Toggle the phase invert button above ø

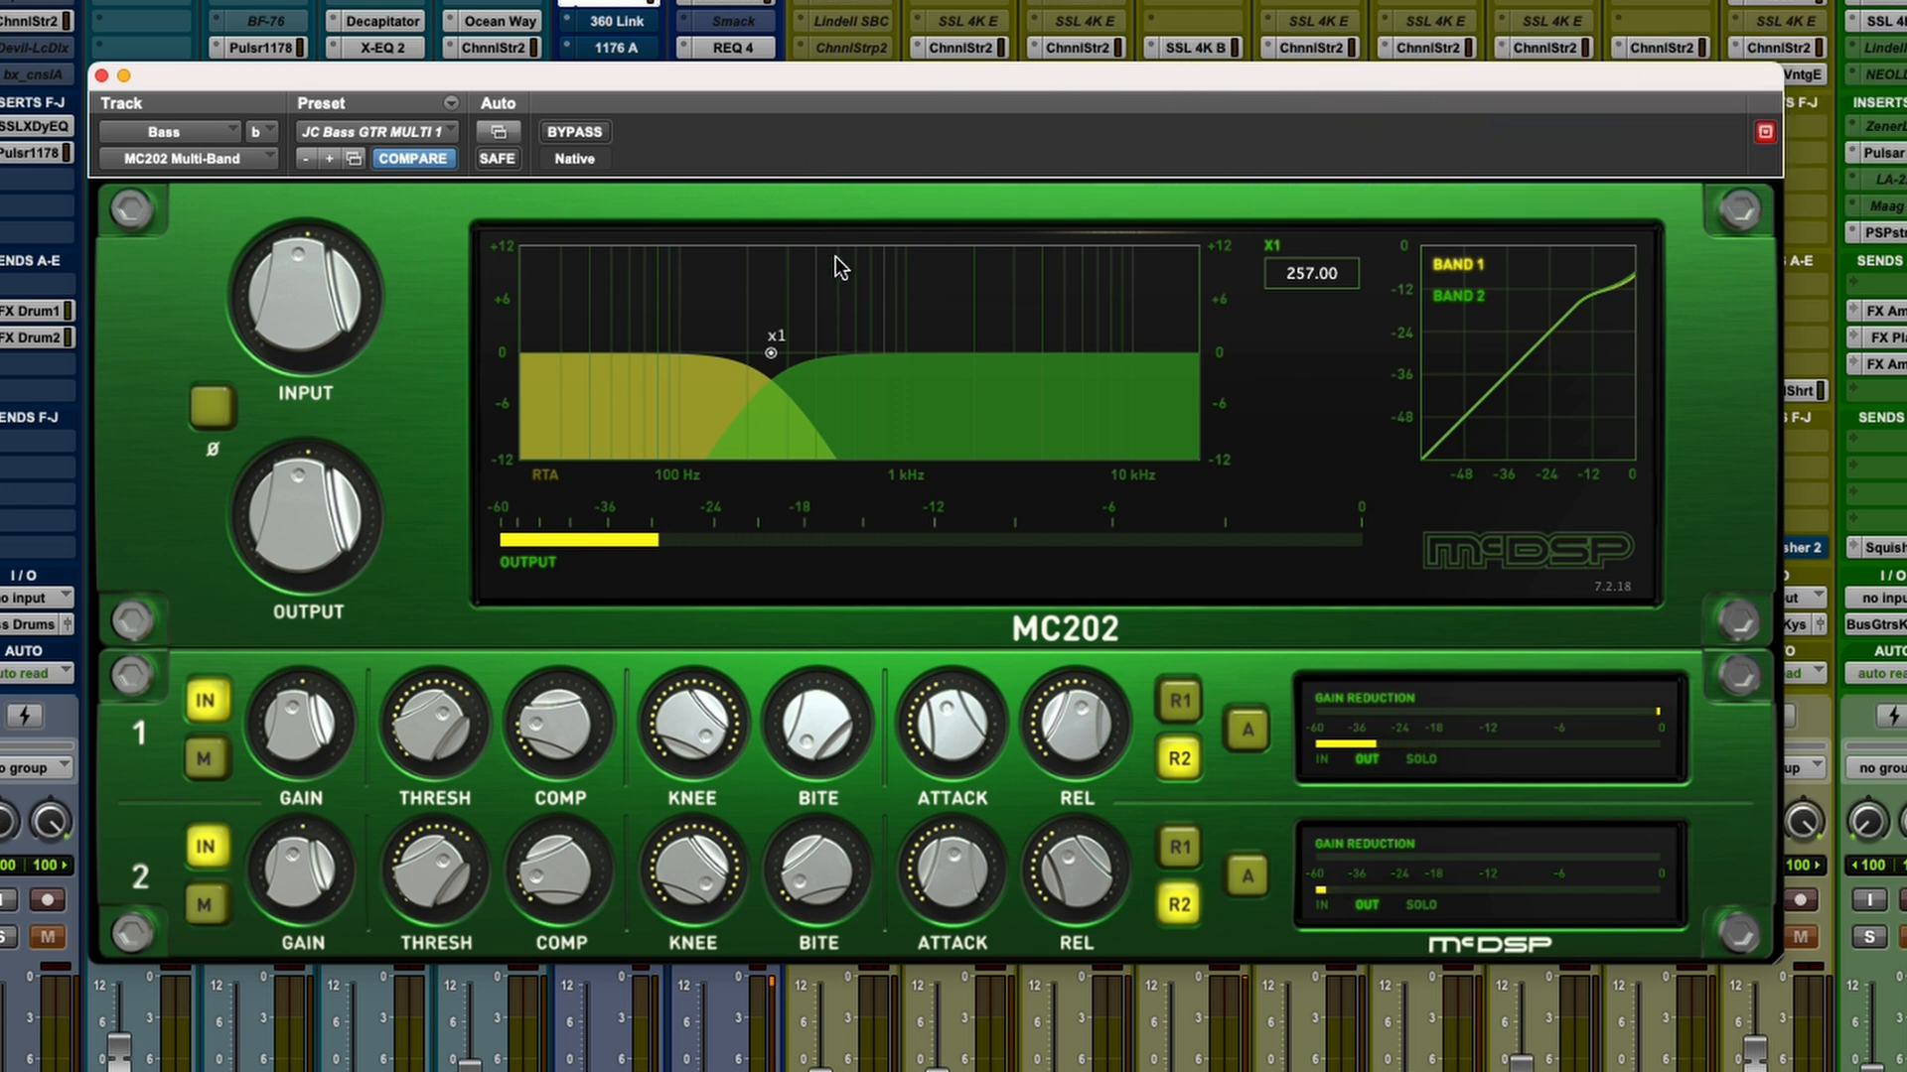212,406
